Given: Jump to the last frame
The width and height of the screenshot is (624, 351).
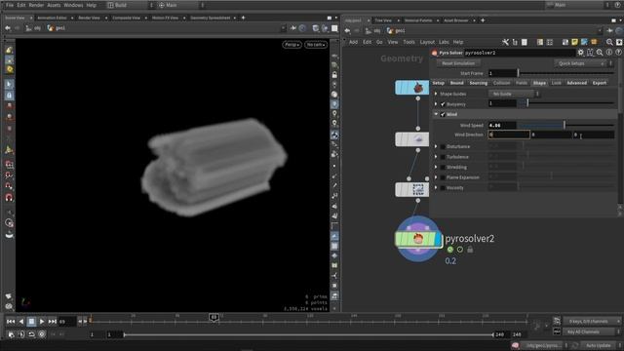Looking at the screenshot, I should 52,321.
